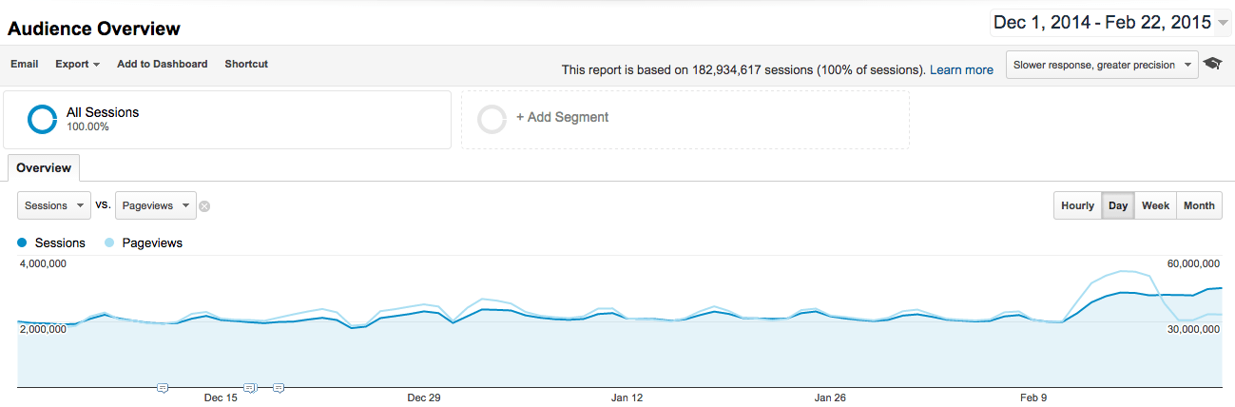The height and width of the screenshot is (407, 1235).
Task: Open the Export dropdown menu
Action: (77, 64)
